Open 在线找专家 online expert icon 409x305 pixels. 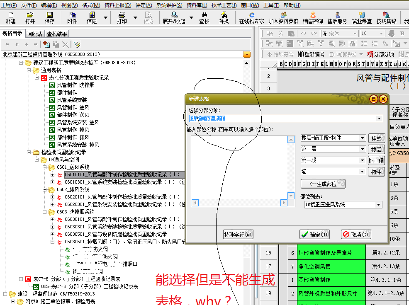pyautogui.click(x=251, y=17)
